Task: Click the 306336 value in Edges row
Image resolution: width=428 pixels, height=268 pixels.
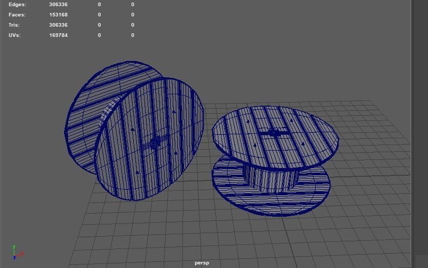Action: (58, 5)
